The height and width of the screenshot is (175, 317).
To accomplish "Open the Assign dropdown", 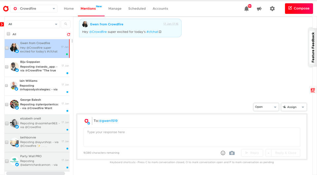I will (x=294, y=107).
